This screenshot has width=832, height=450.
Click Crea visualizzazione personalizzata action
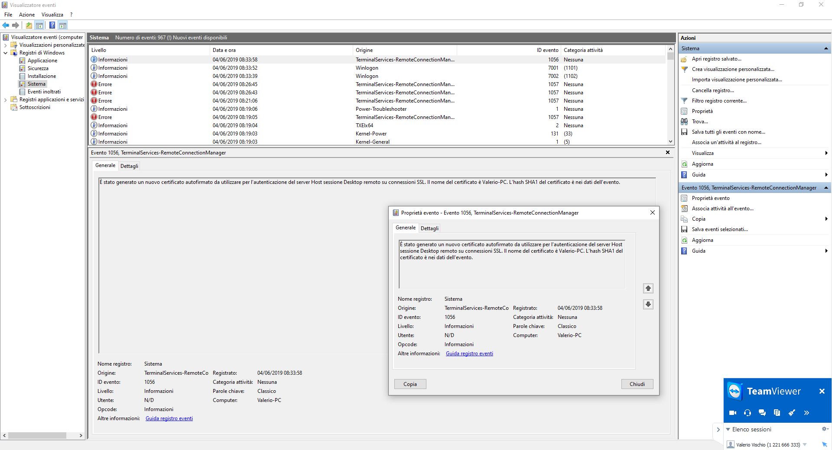pos(733,69)
